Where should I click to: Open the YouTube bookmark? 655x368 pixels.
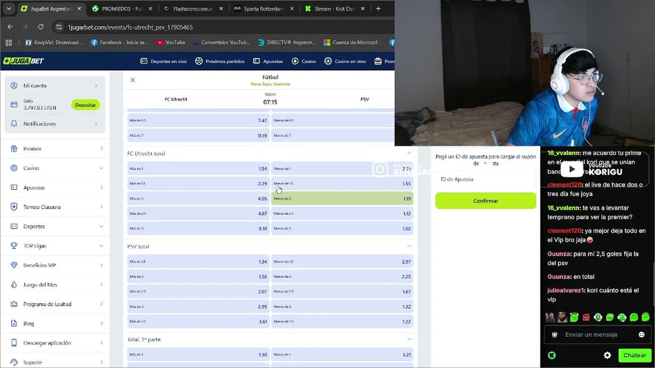[171, 42]
